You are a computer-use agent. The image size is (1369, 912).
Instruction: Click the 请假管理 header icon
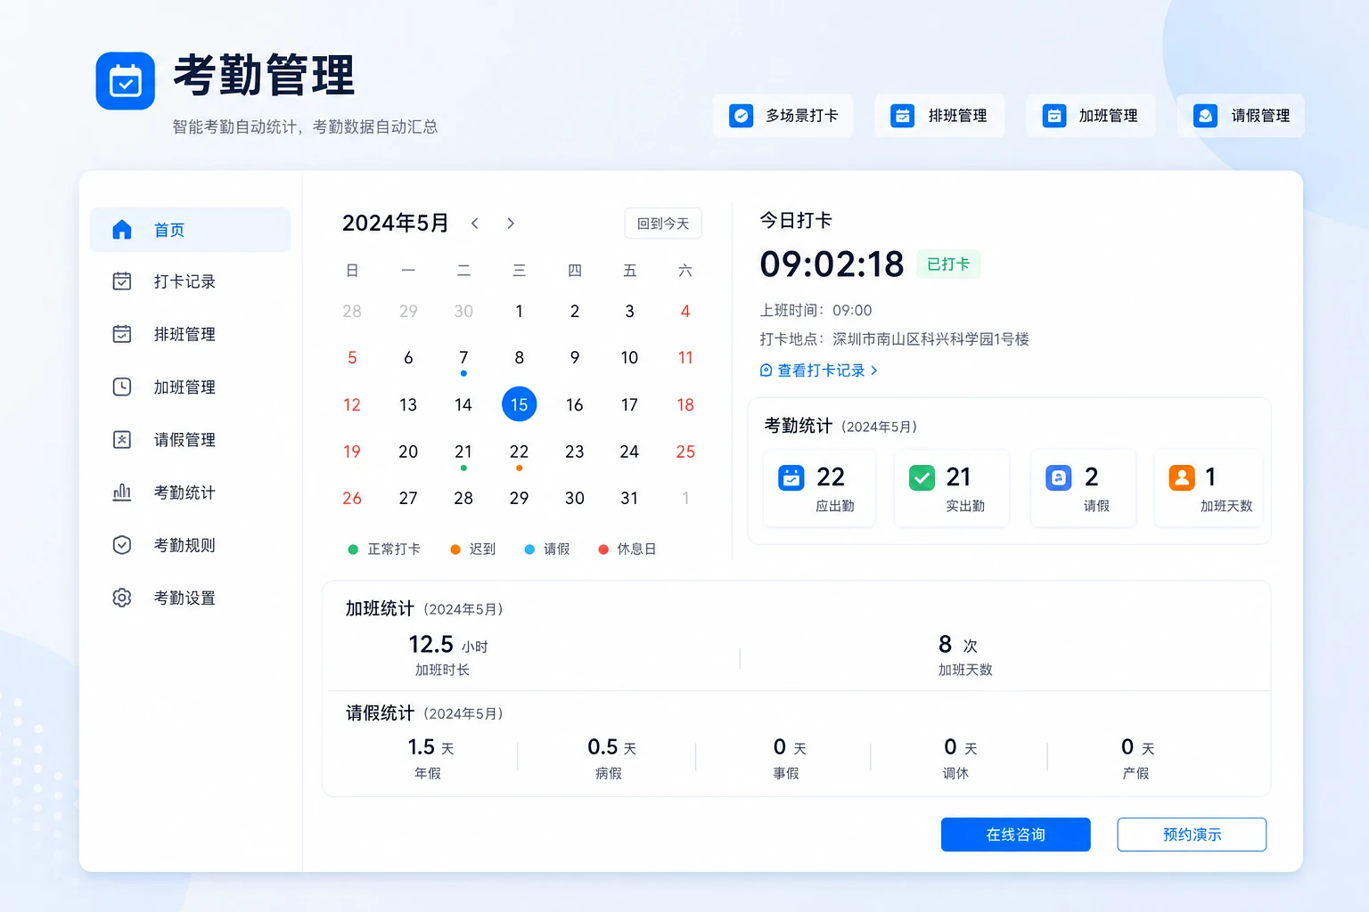1206,116
